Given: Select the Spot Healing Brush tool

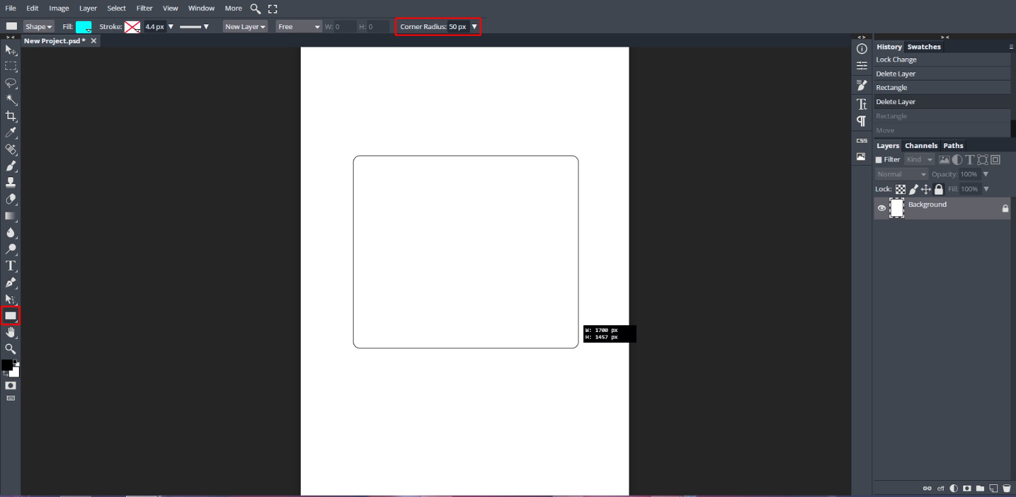Looking at the screenshot, I should tap(11, 149).
